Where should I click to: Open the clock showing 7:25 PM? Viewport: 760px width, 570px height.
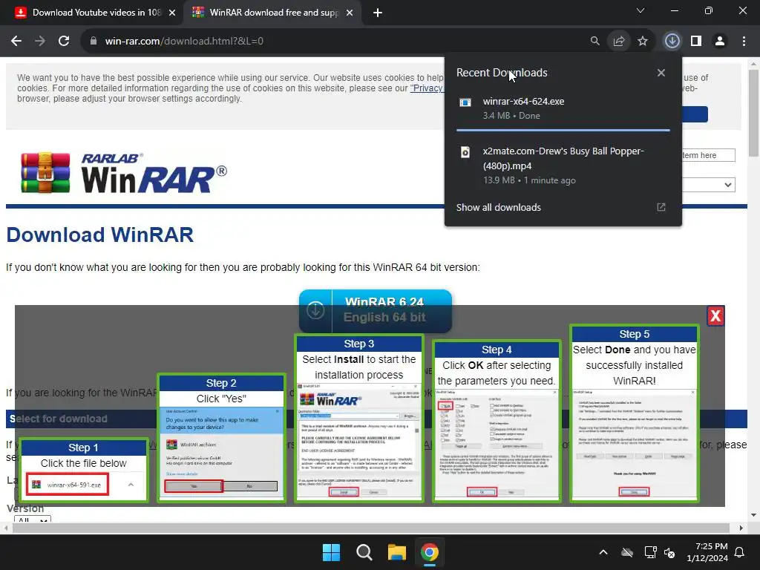[707, 552]
